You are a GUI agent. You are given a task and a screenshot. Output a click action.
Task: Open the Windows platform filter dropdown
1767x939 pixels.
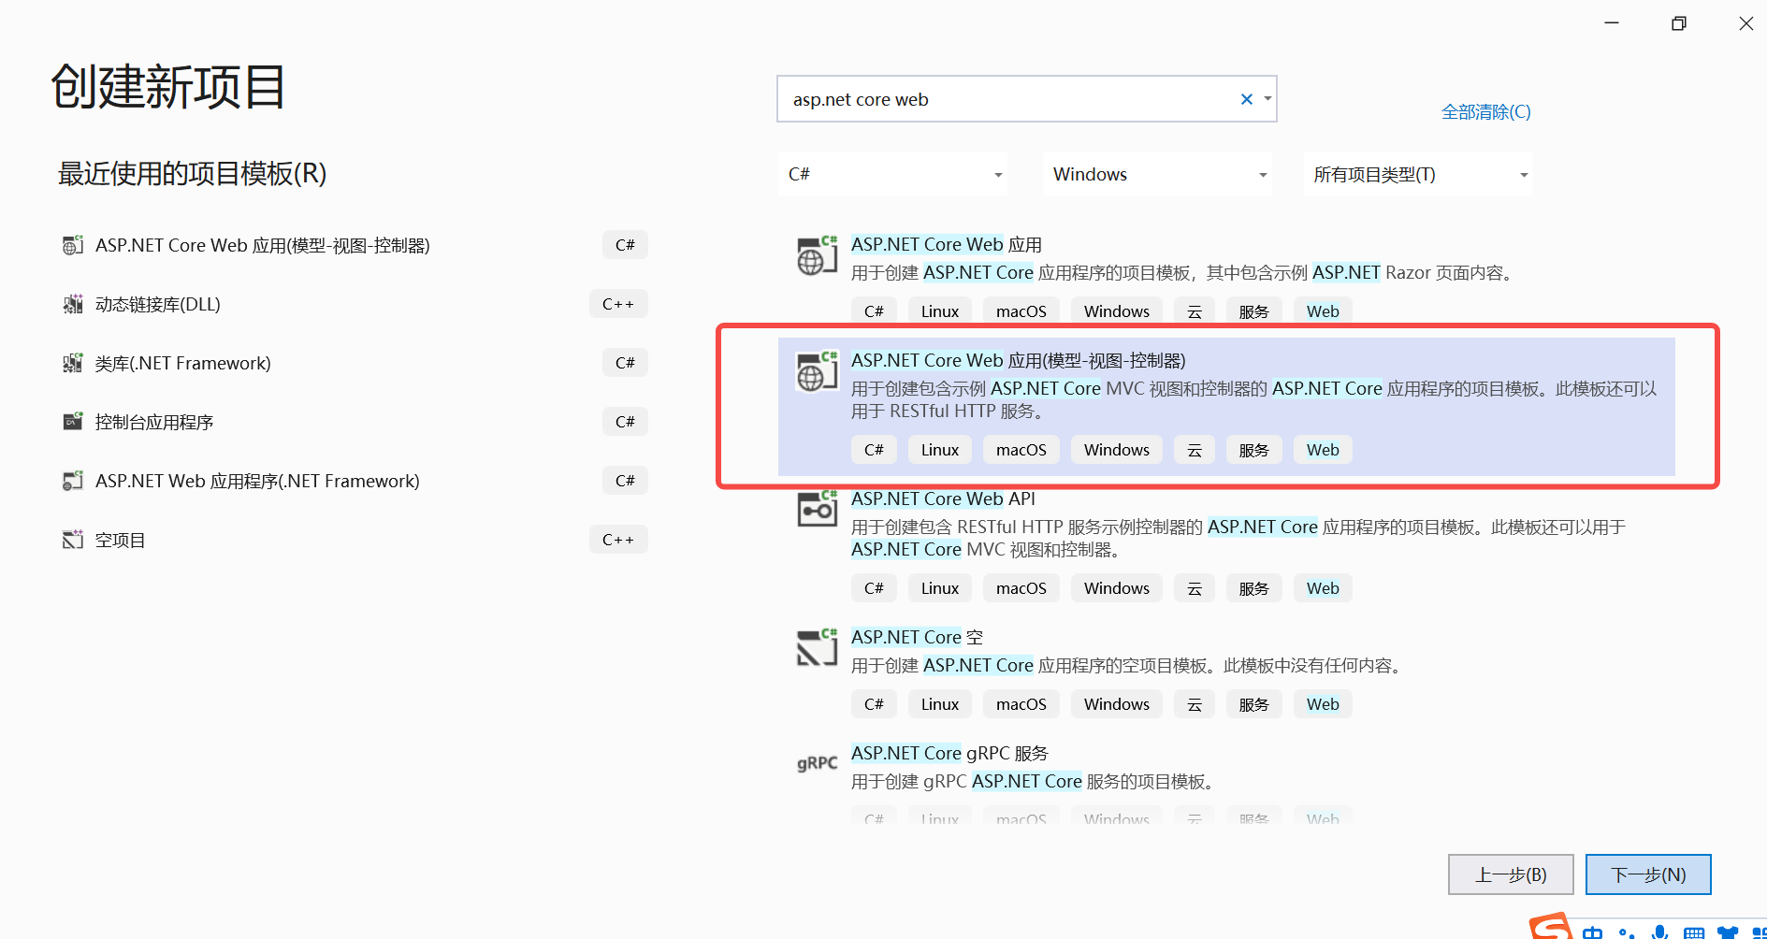pyautogui.click(x=1158, y=174)
